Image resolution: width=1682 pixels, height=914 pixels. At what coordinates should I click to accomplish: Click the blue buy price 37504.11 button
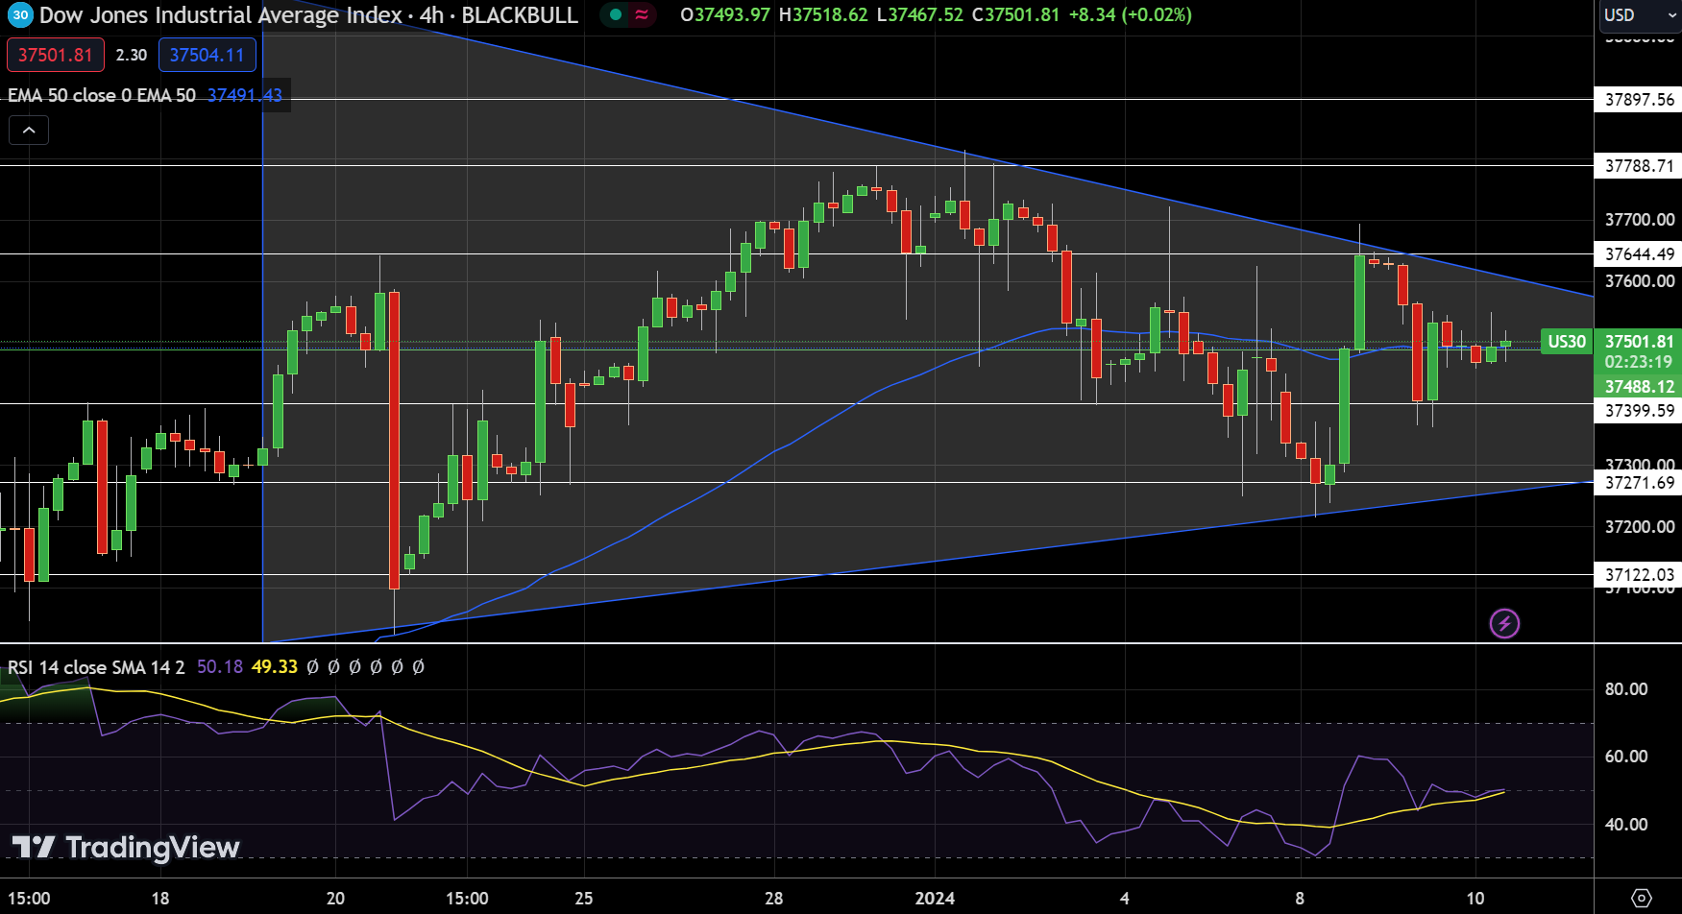point(207,55)
